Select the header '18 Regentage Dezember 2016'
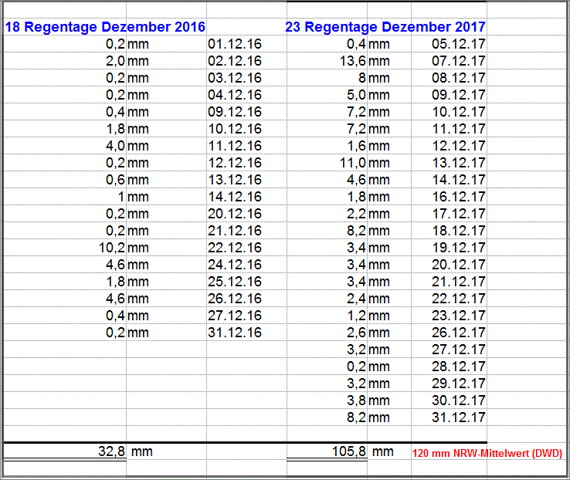This screenshot has width=570, height=480. [x=105, y=27]
